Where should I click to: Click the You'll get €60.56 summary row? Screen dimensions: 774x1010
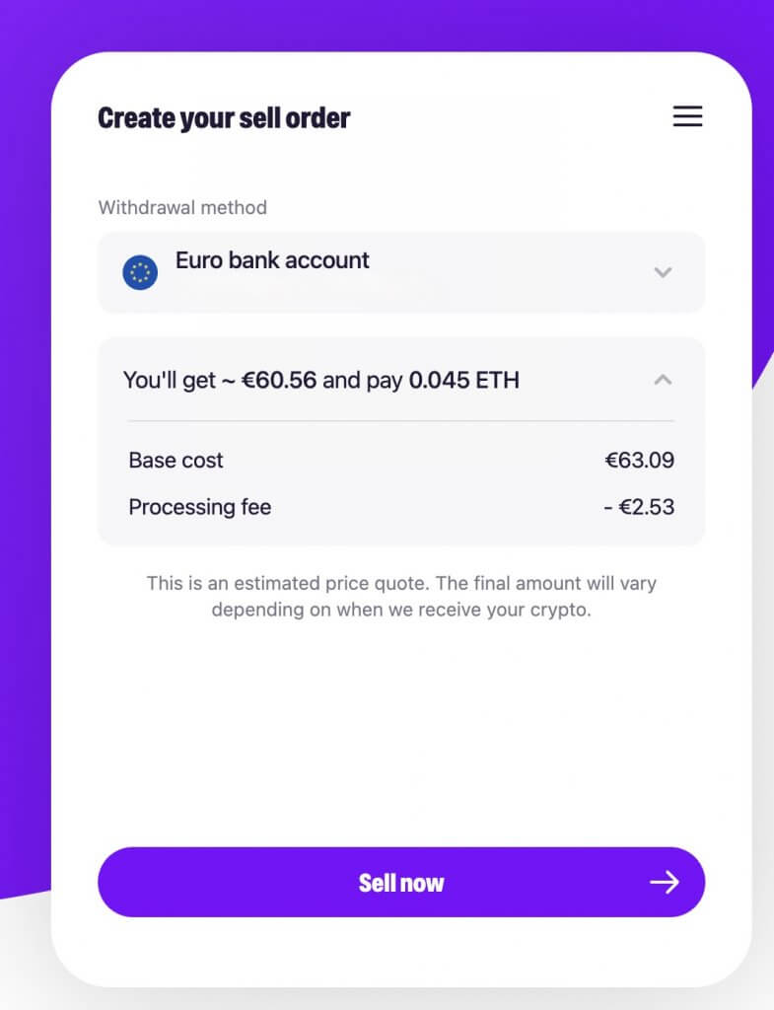pyautogui.click(x=401, y=380)
